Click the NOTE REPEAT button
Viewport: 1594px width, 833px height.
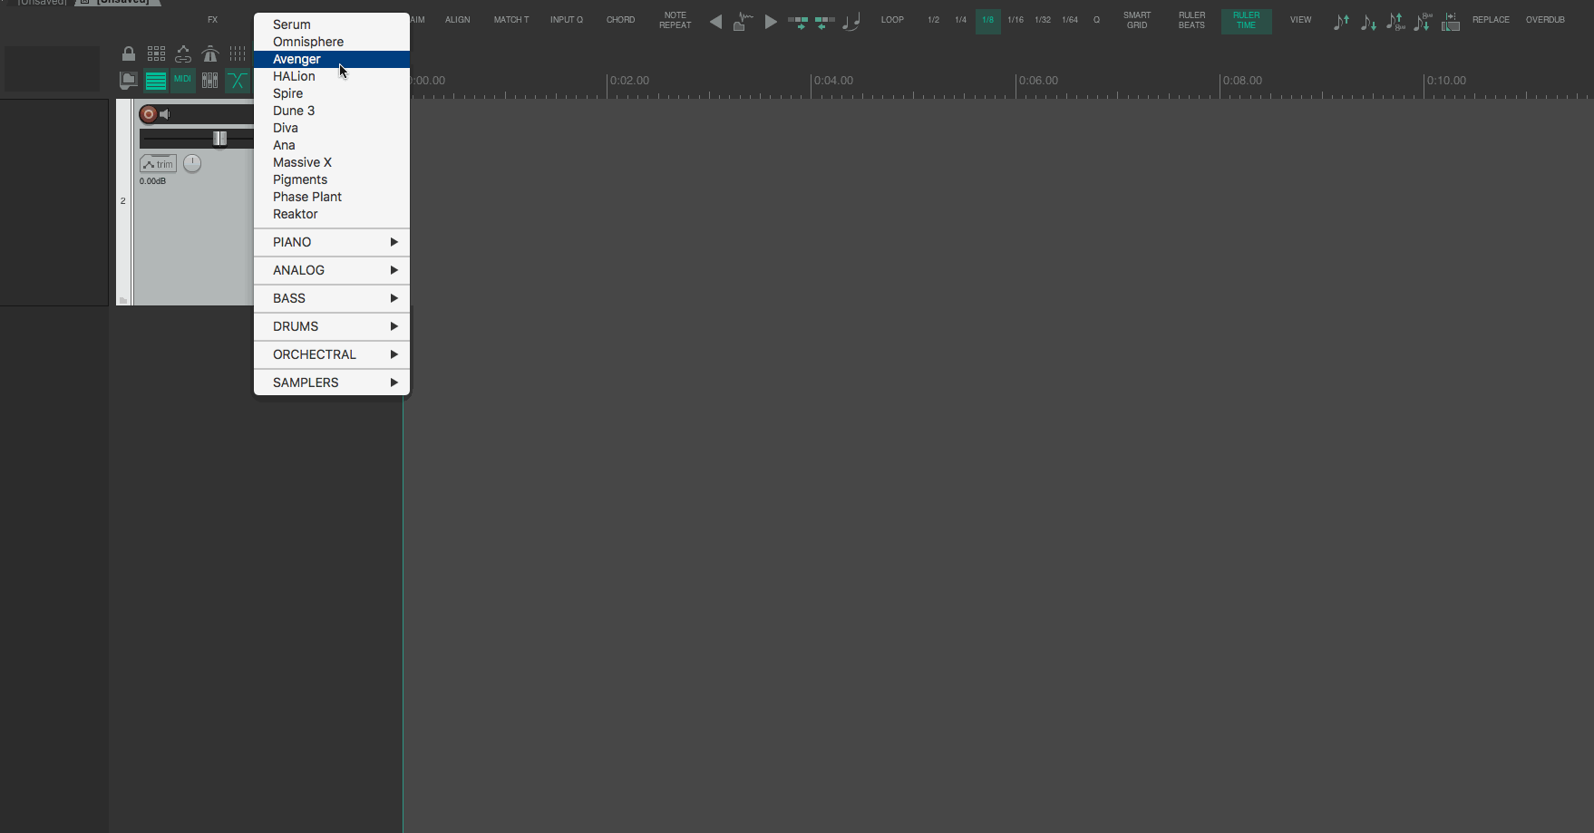[676, 20]
